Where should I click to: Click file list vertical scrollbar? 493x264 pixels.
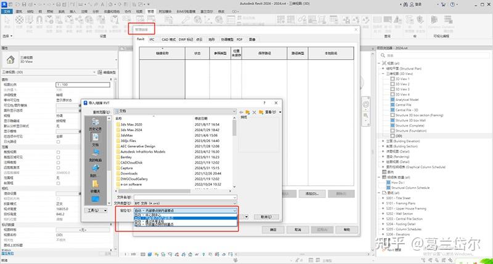[234, 128]
